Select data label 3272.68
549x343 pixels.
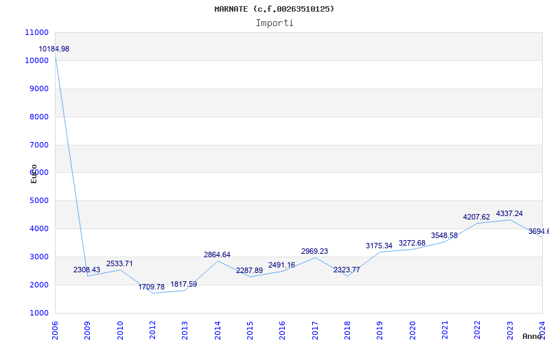412,243
